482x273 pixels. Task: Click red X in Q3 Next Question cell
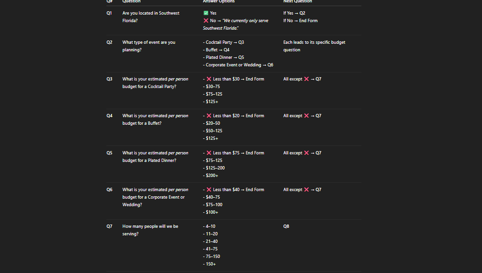point(306,79)
